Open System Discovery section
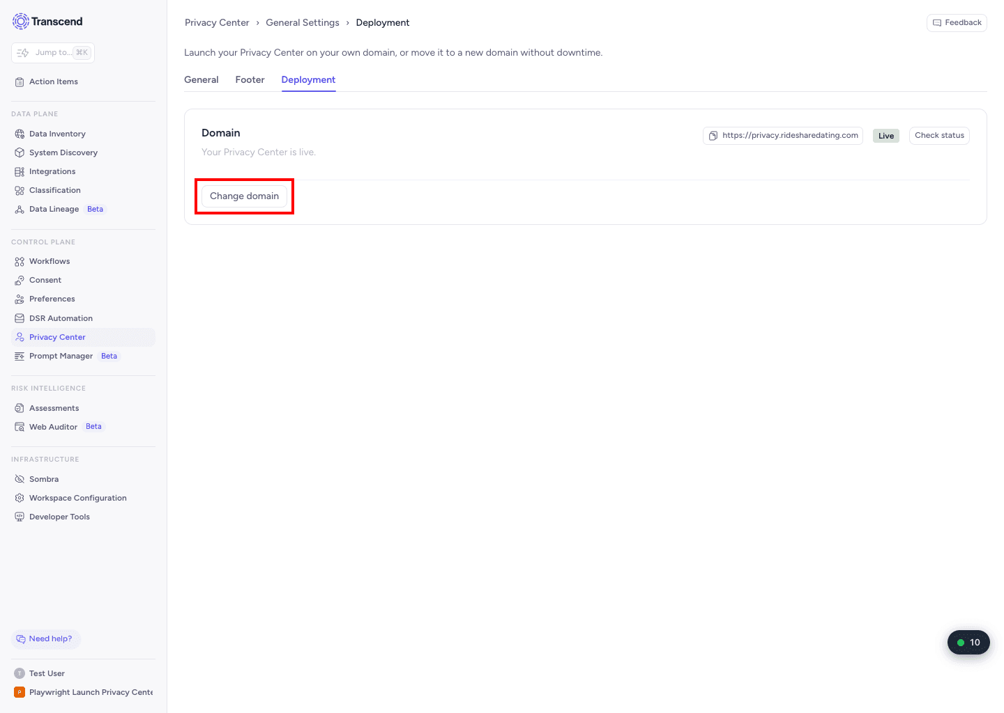This screenshot has height=713, width=1004. (83, 152)
